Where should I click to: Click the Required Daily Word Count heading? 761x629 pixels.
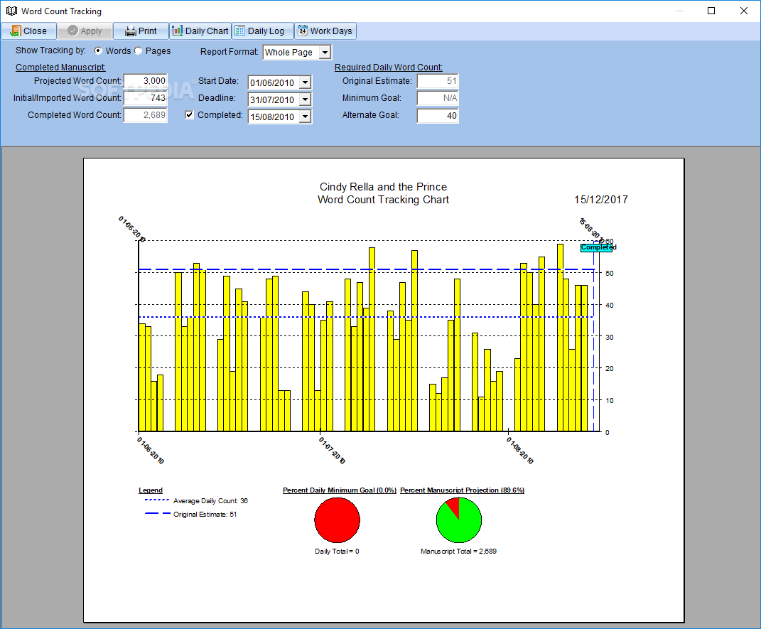point(388,68)
